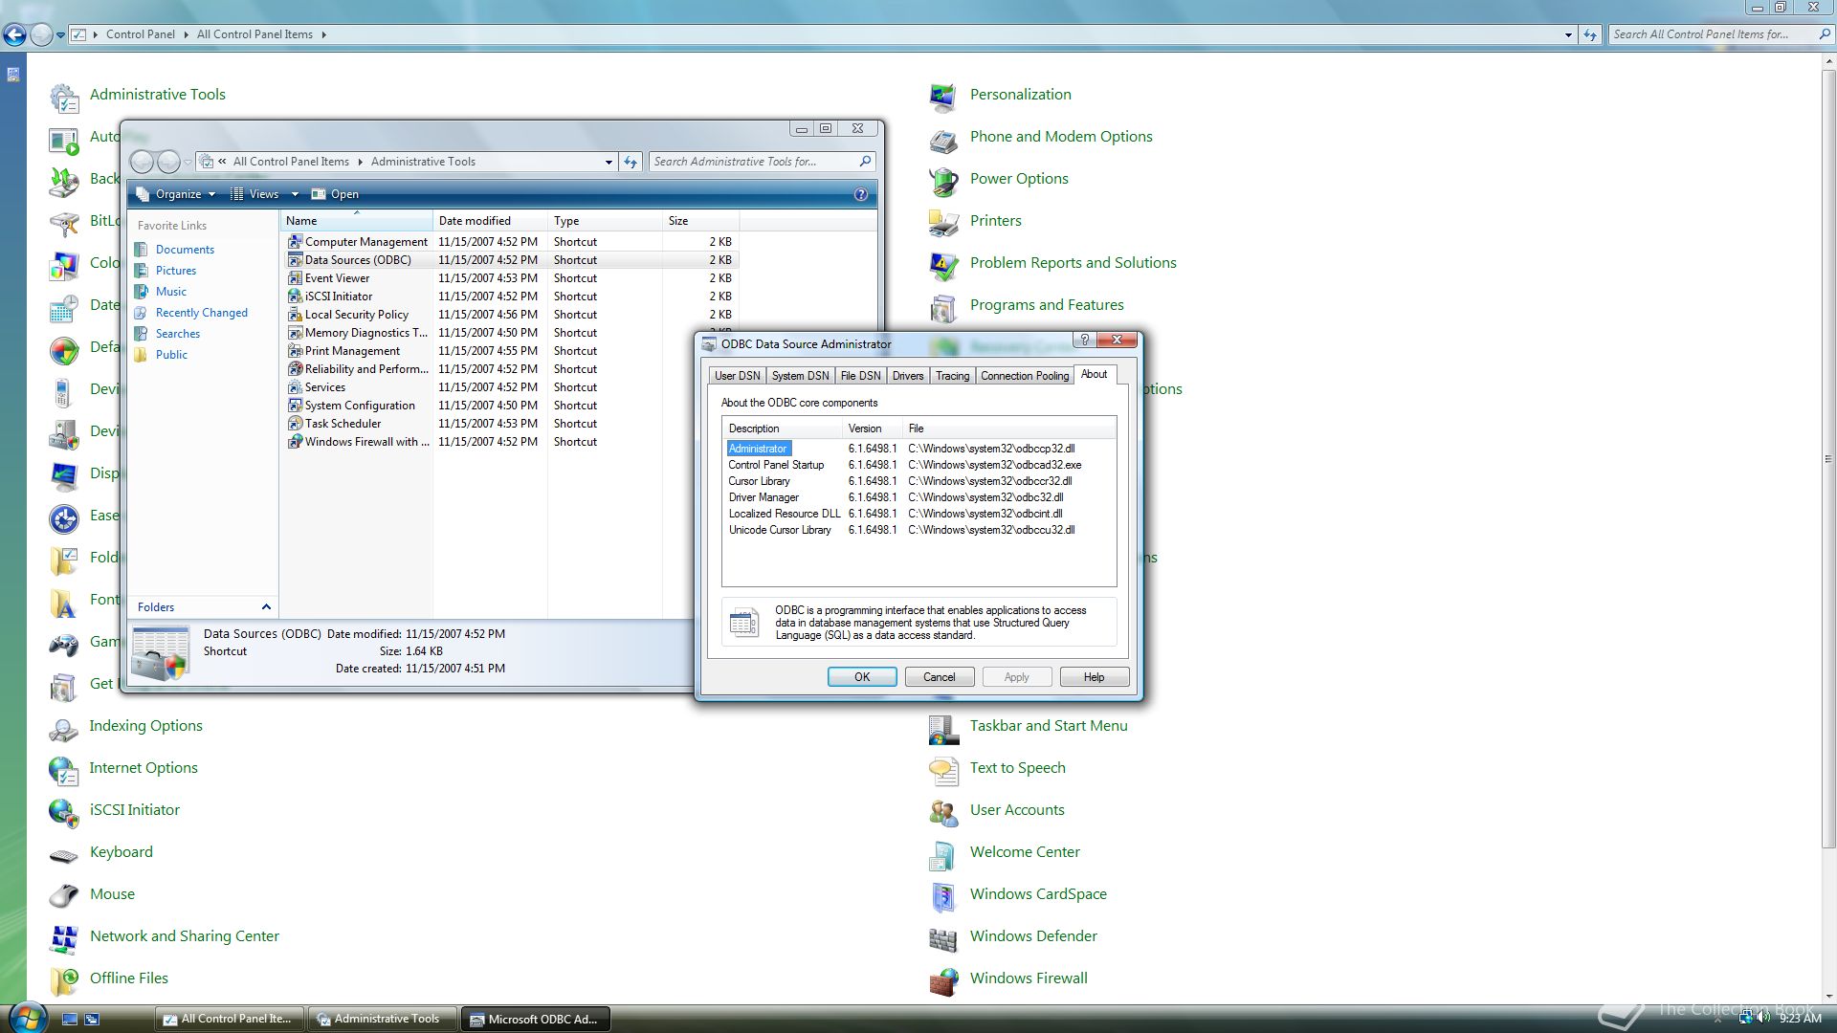1837x1033 pixels.
Task: Switch to the Drivers tab
Action: tap(908, 376)
